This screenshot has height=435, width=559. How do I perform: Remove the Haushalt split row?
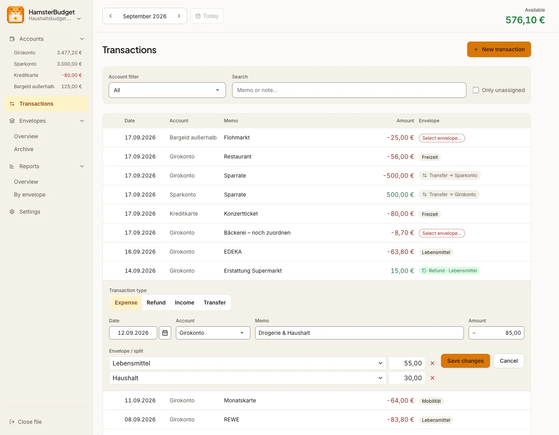point(432,378)
